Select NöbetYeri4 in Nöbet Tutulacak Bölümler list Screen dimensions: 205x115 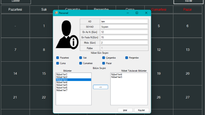tap(129, 75)
